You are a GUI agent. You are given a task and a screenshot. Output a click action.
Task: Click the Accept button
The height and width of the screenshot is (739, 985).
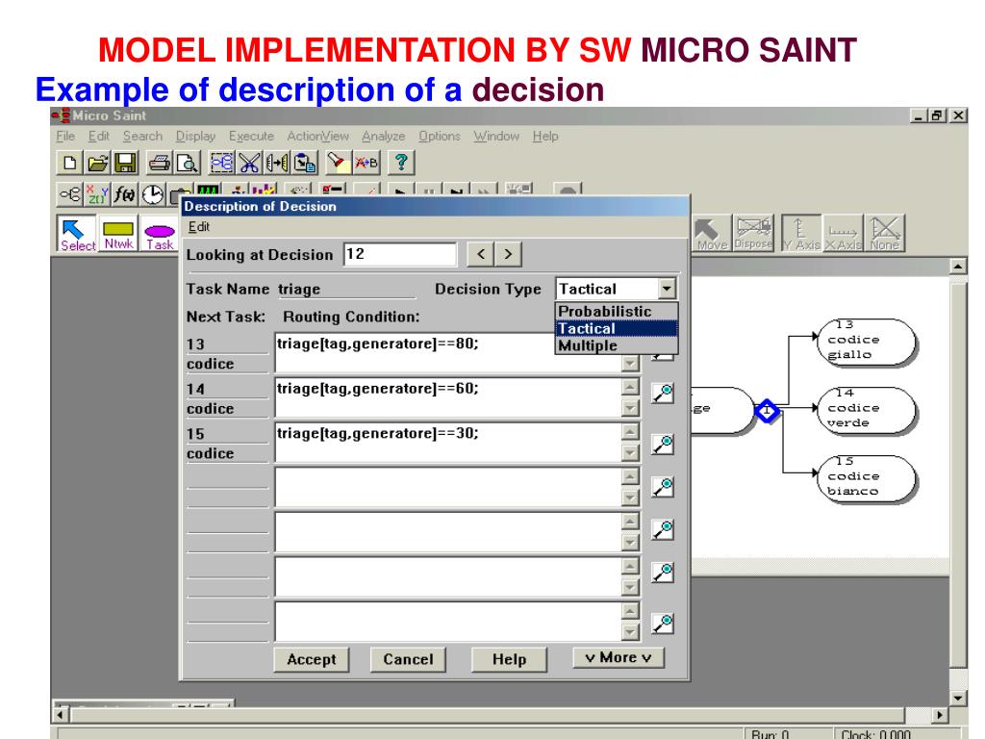tap(311, 660)
